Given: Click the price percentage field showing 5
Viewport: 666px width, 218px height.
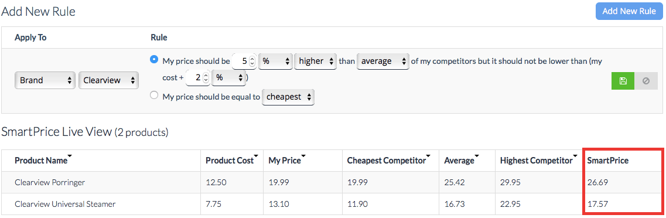Looking at the screenshot, I should click(245, 61).
